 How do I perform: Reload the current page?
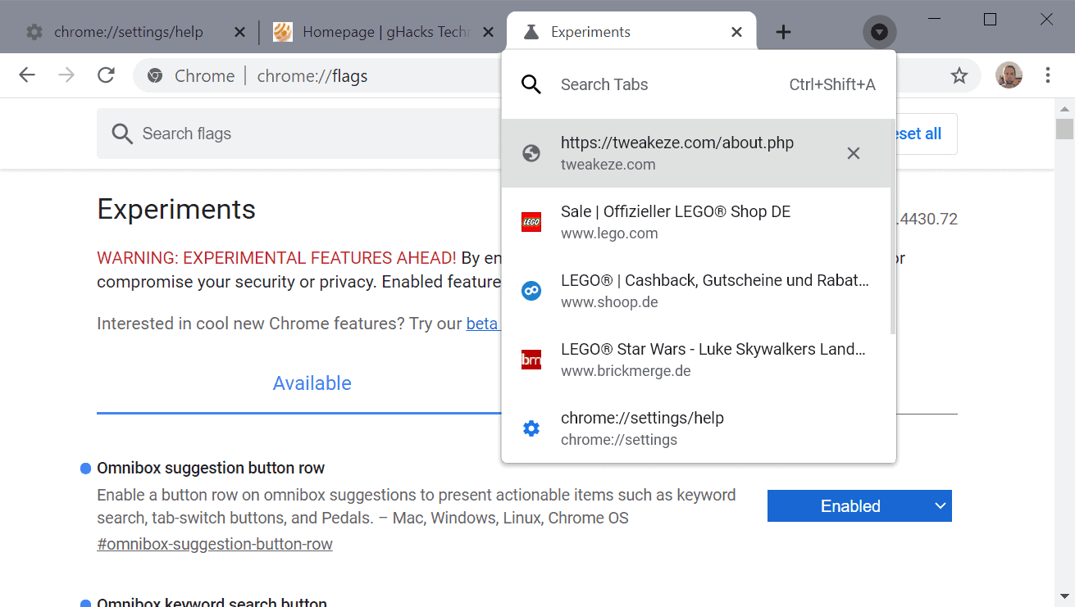pos(106,75)
